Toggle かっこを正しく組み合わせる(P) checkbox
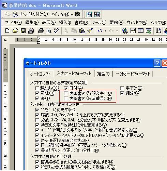167x171 pixels. click(37, 141)
